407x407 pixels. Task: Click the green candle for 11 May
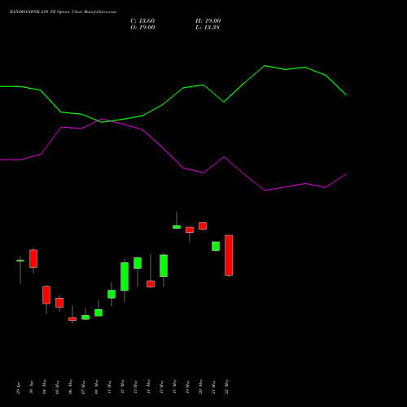click(x=112, y=294)
